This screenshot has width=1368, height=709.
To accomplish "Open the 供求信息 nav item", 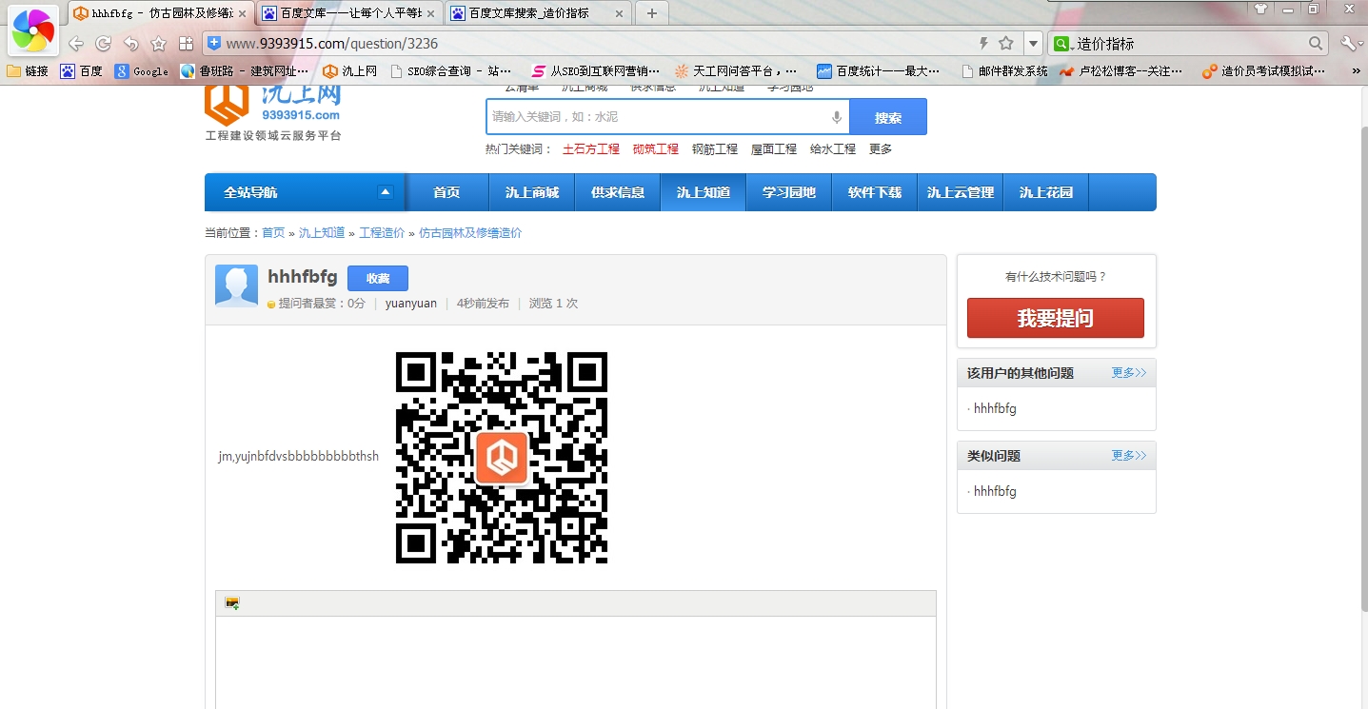I will 618,192.
